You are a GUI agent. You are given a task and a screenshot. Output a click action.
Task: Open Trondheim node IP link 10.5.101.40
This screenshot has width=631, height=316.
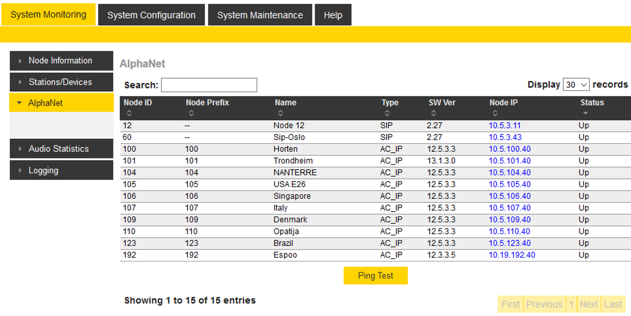(509, 161)
